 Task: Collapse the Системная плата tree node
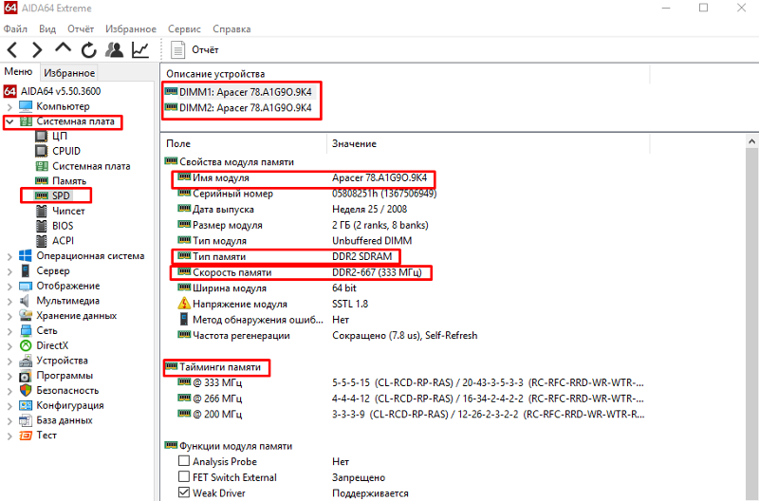click(9, 121)
